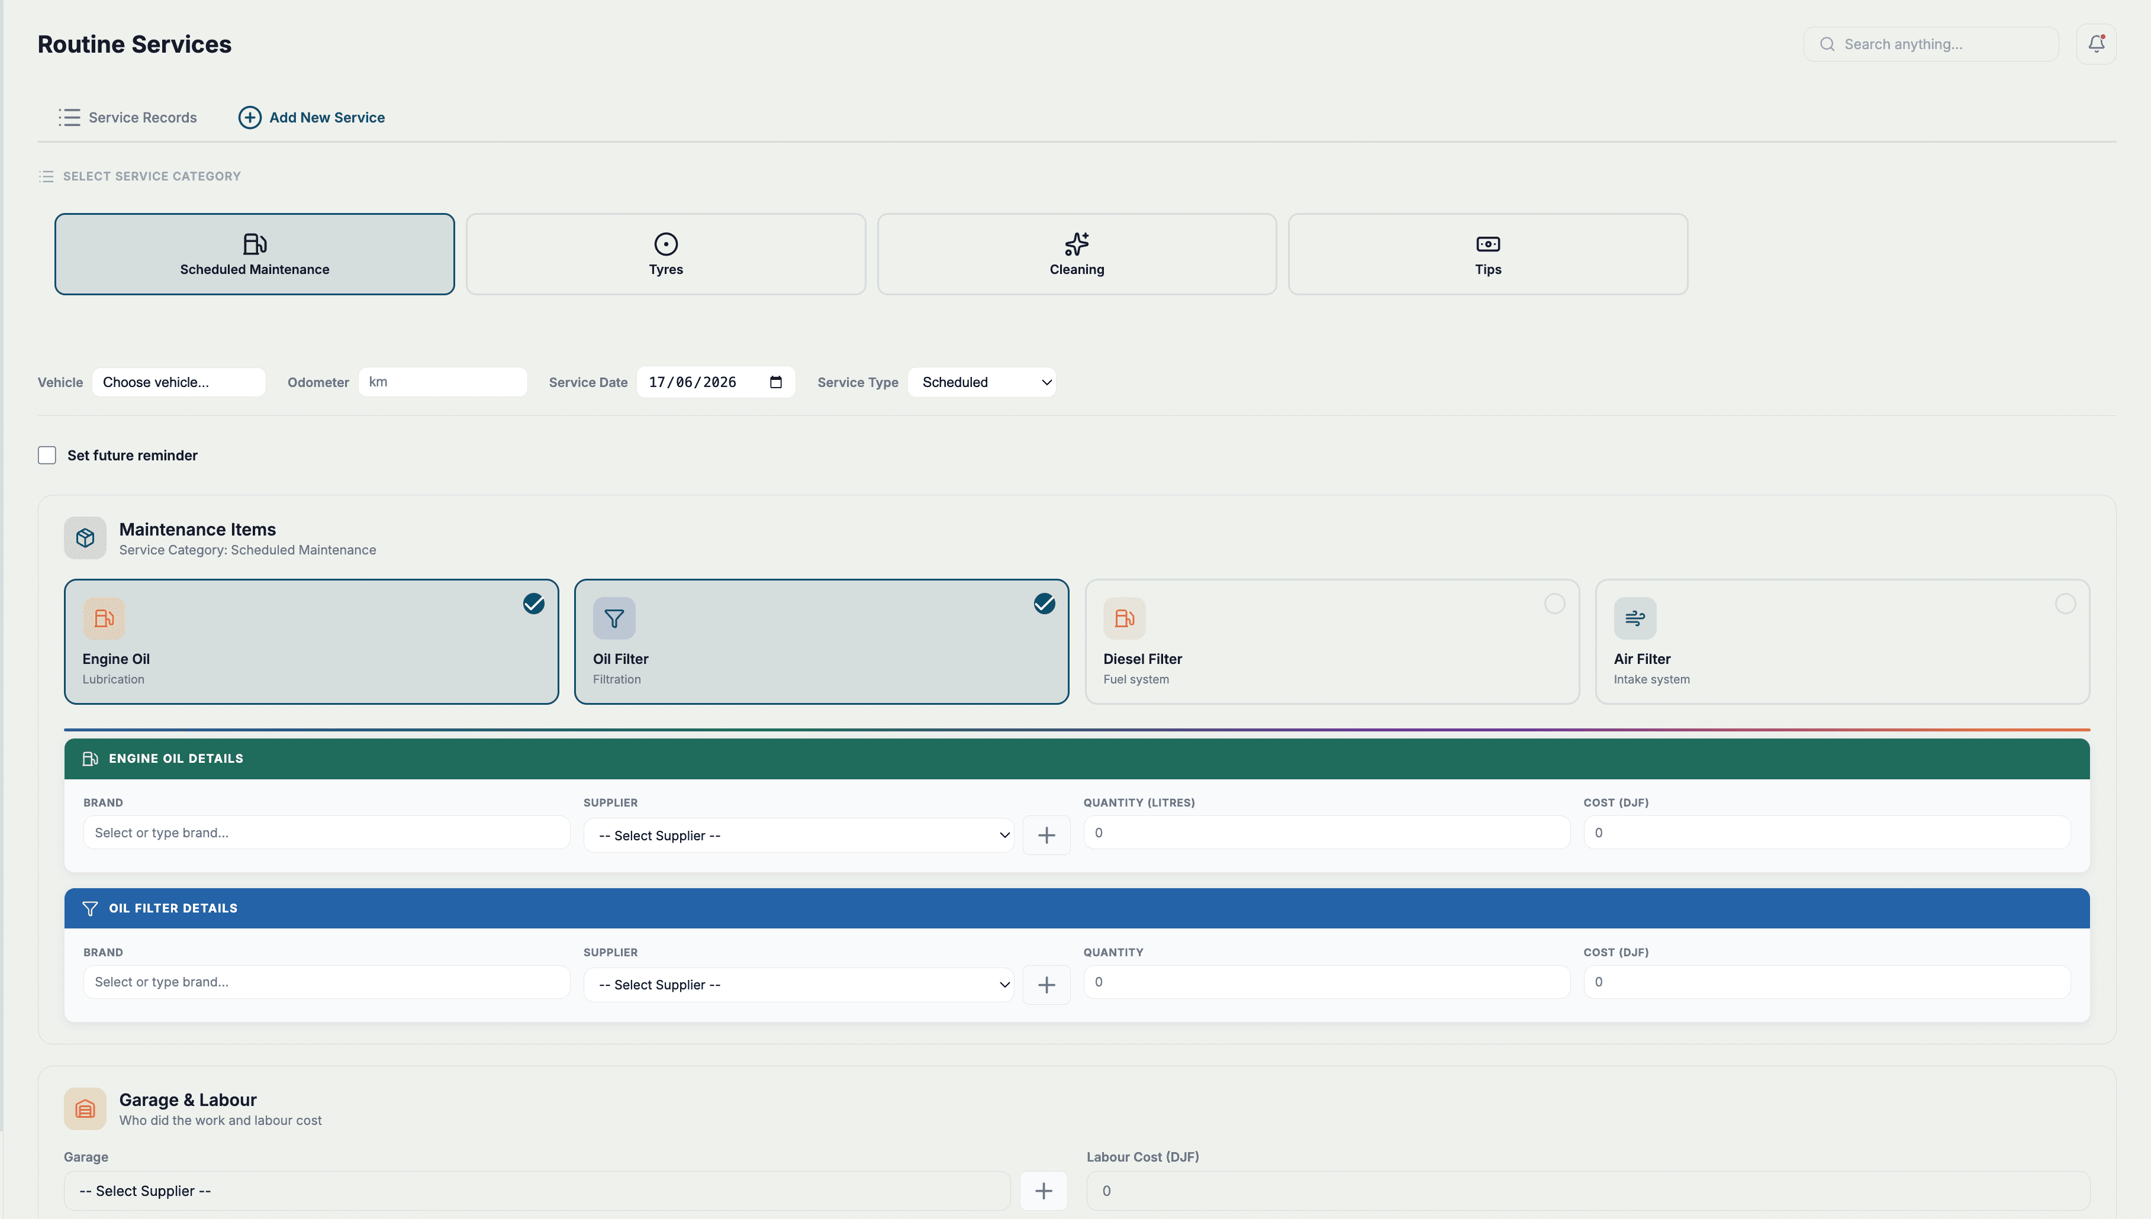Viewport: 2151px width, 1219px height.
Task: Open the Engine Oil Supplier dropdown
Action: [x=798, y=836]
